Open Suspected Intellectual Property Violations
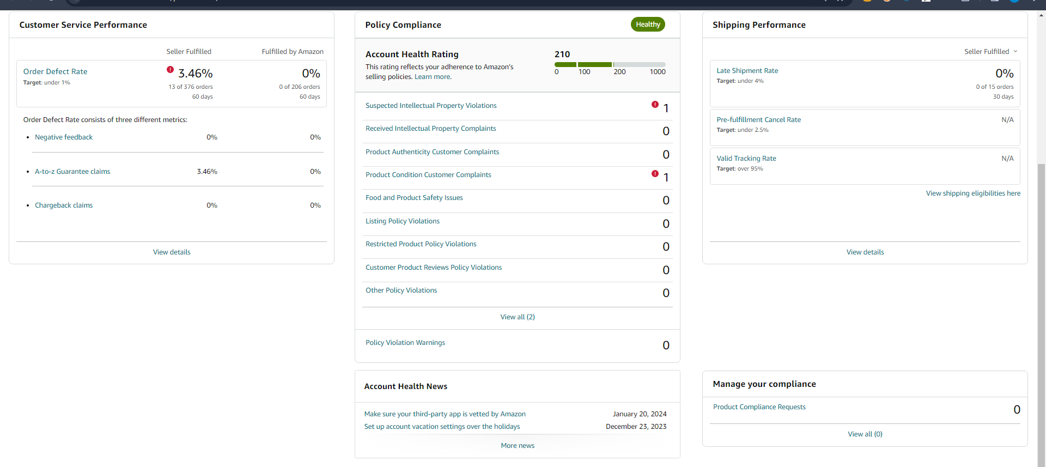This screenshot has width=1046, height=467. (x=431, y=106)
